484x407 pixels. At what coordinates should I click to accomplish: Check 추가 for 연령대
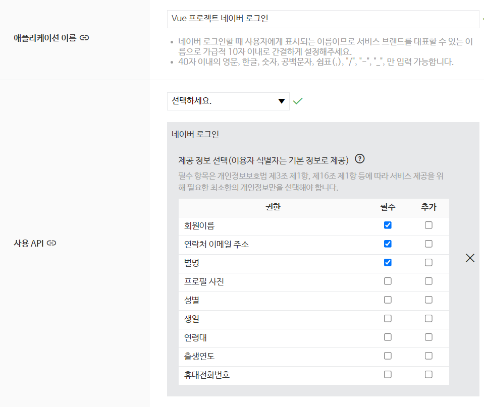coord(428,337)
